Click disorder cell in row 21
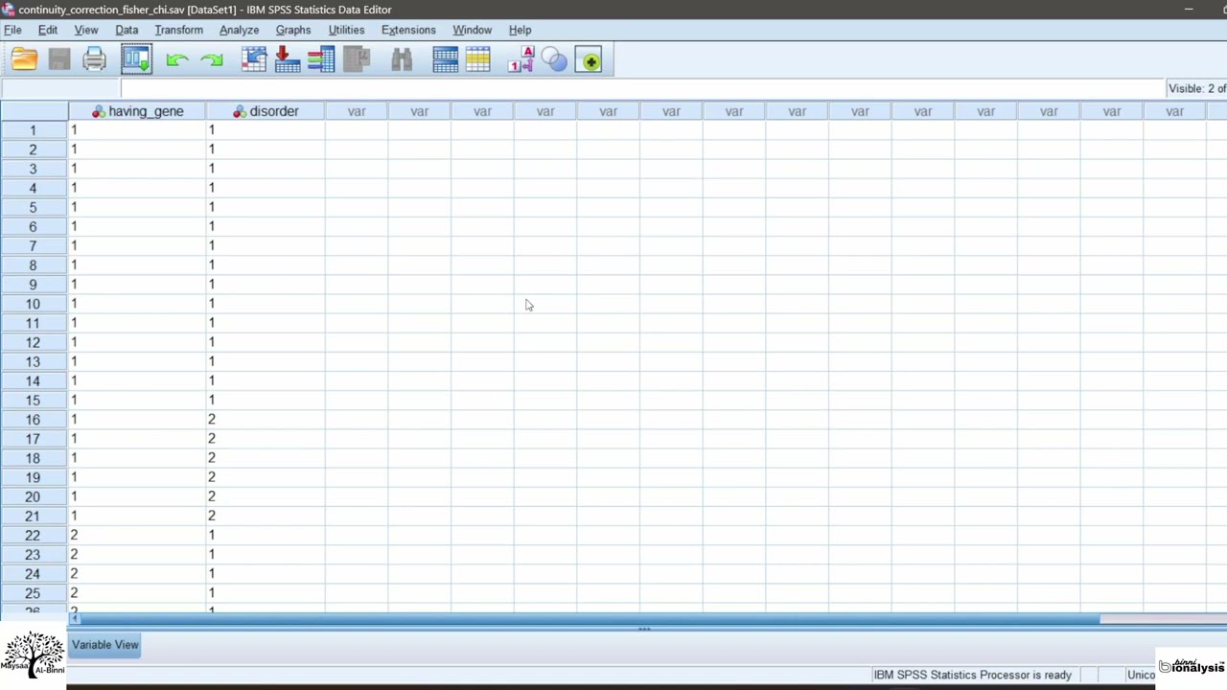 tap(266, 516)
